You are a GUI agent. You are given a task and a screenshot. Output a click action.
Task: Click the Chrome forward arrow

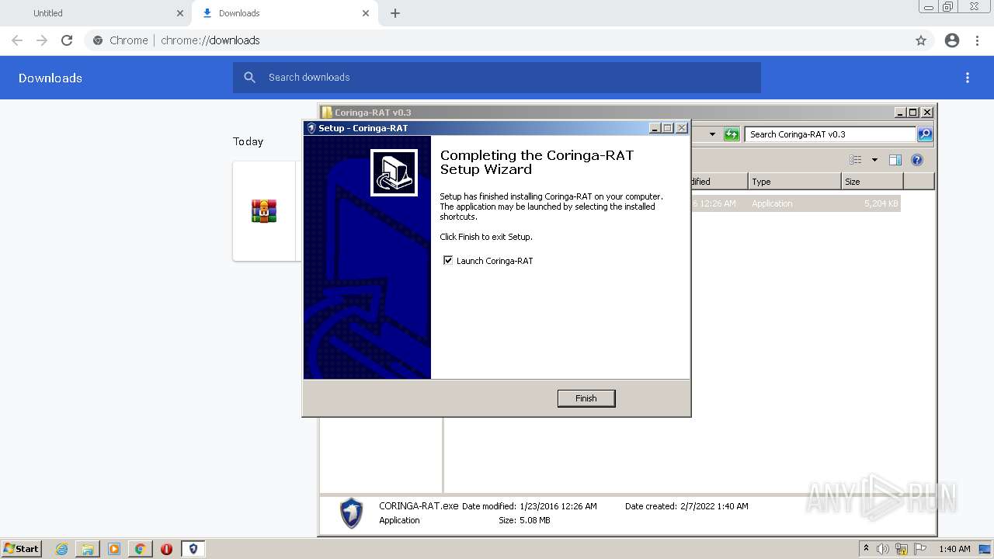pos(42,40)
